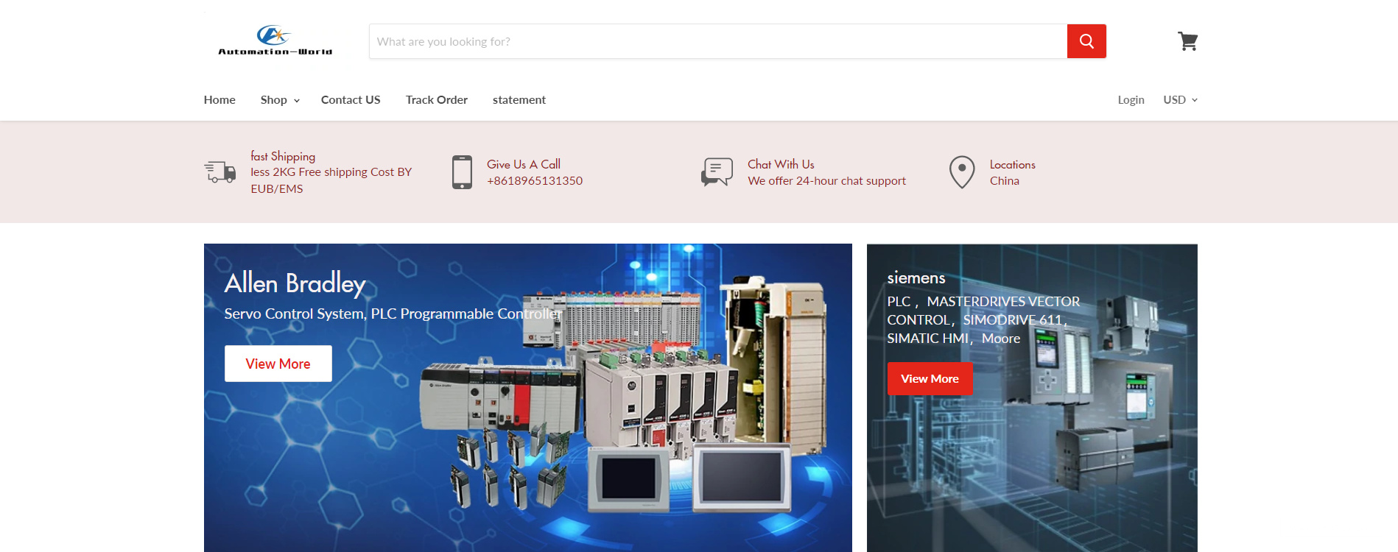Viewport: 1398px width, 552px height.
Task: Open the shopping cart
Action: (x=1187, y=41)
